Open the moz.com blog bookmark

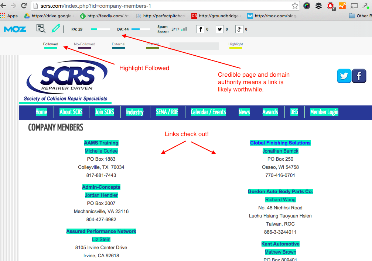pos(272,16)
